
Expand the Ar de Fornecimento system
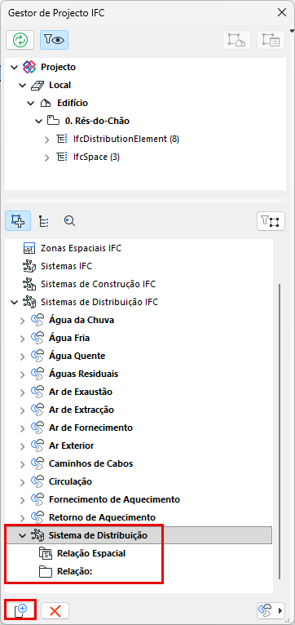[23, 428]
